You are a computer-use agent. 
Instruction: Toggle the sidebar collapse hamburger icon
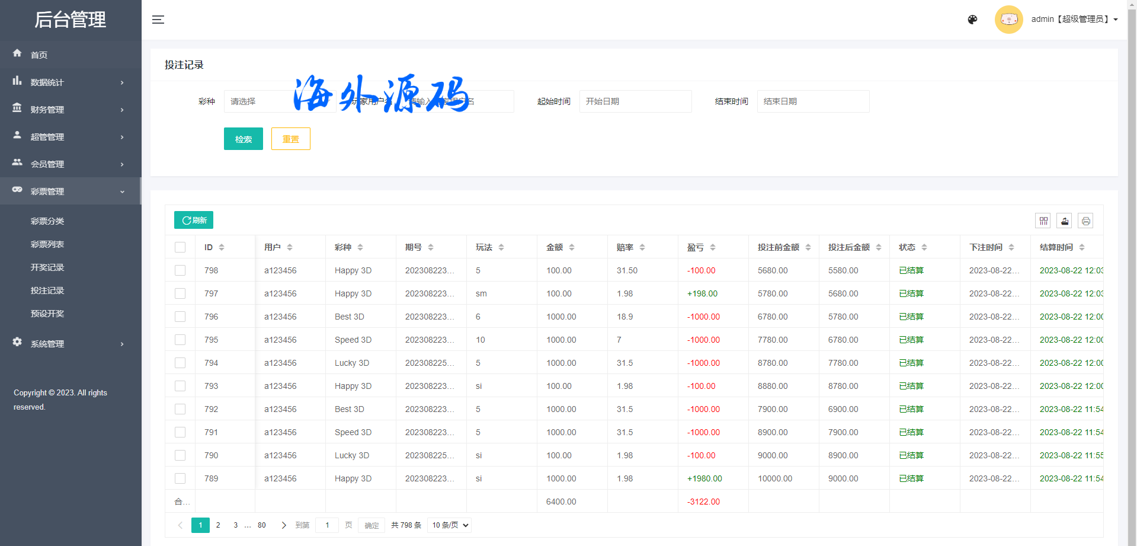[x=158, y=20]
